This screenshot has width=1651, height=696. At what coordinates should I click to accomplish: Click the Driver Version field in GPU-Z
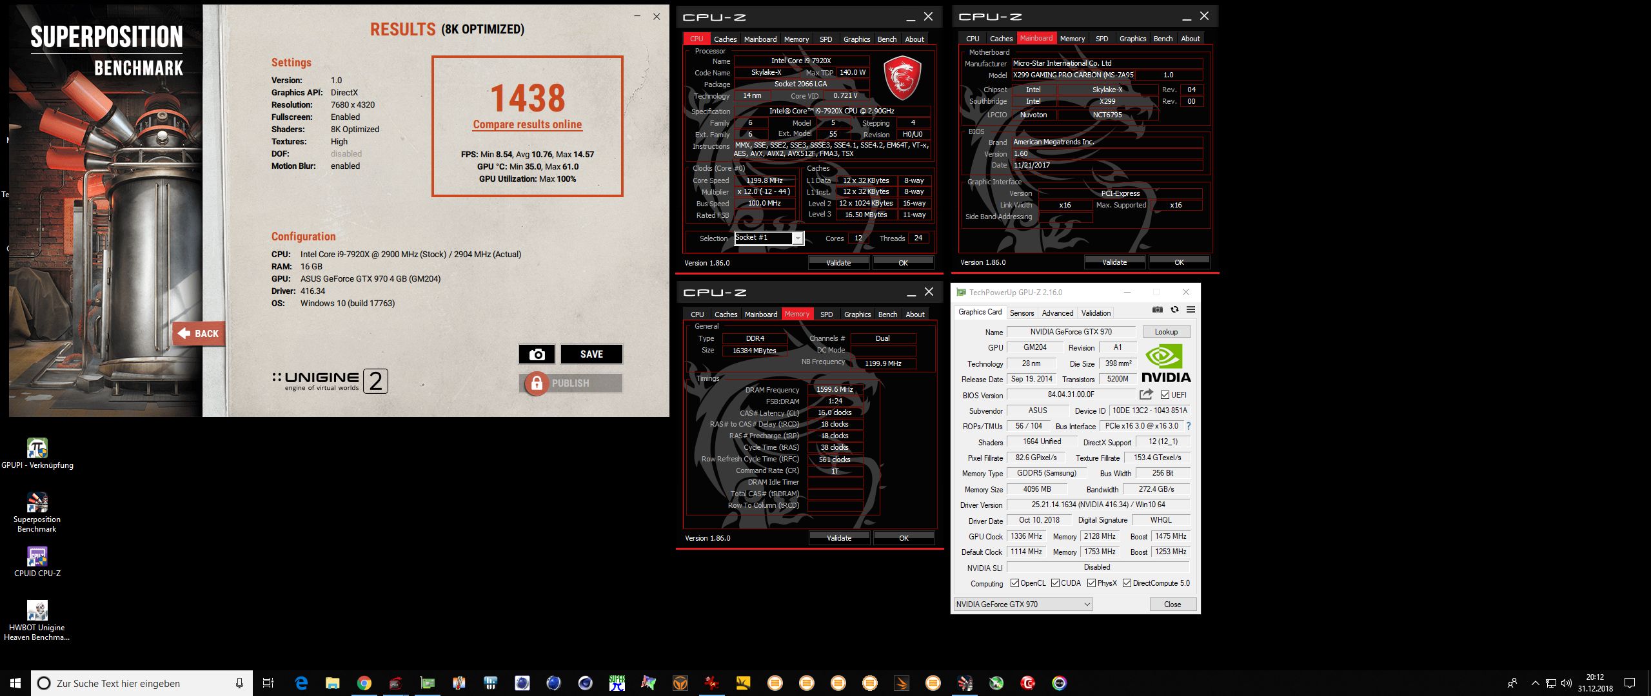(1098, 505)
